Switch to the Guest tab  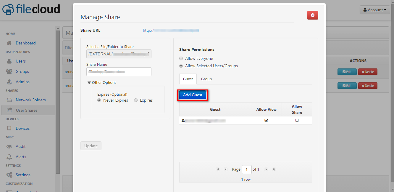(x=188, y=79)
